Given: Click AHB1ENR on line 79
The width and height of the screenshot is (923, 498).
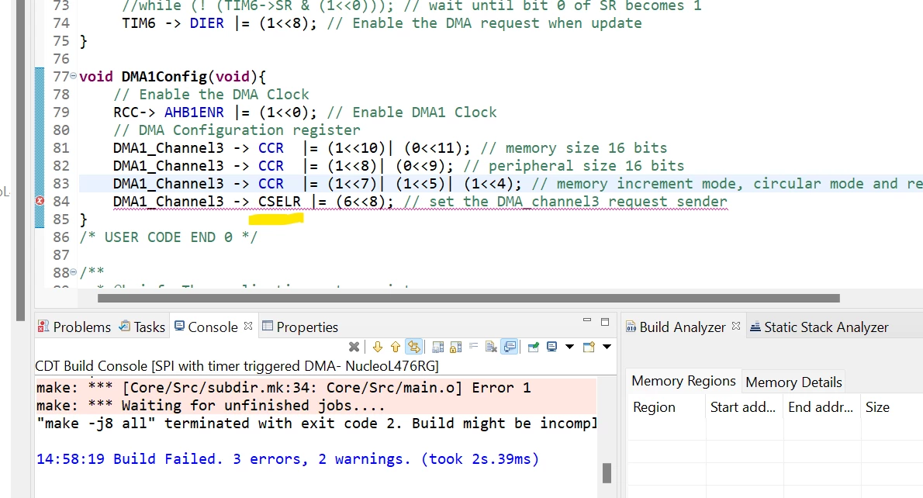Looking at the screenshot, I should click(x=194, y=112).
